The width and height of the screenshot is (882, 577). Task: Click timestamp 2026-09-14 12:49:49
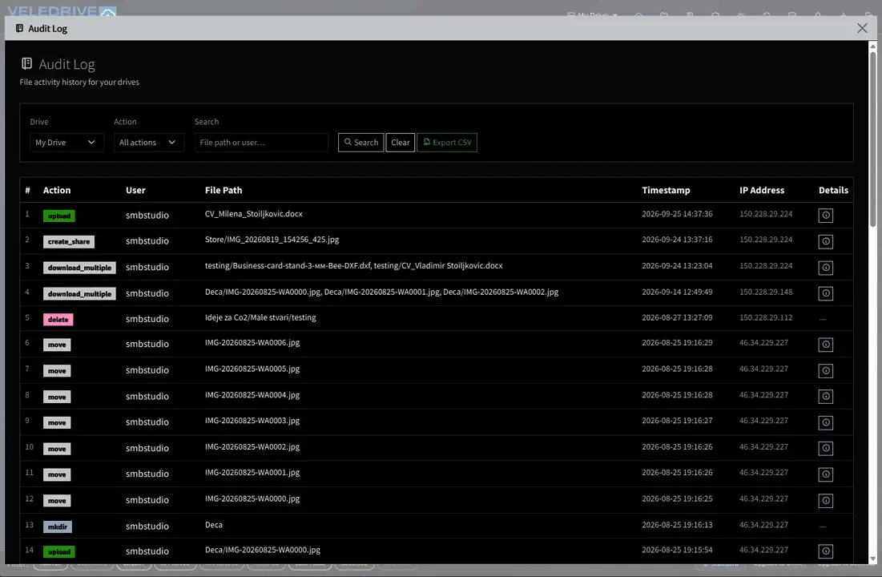click(x=677, y=293)
